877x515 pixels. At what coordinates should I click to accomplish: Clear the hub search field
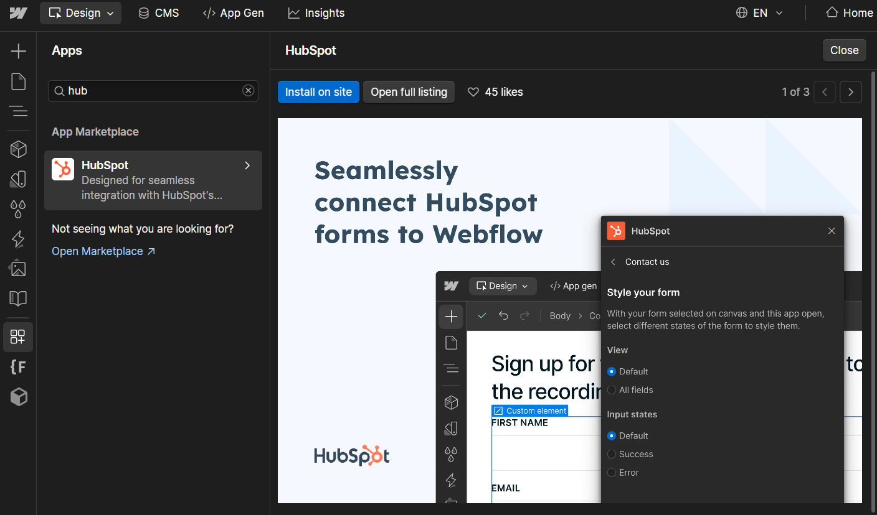tap(248, 90)
